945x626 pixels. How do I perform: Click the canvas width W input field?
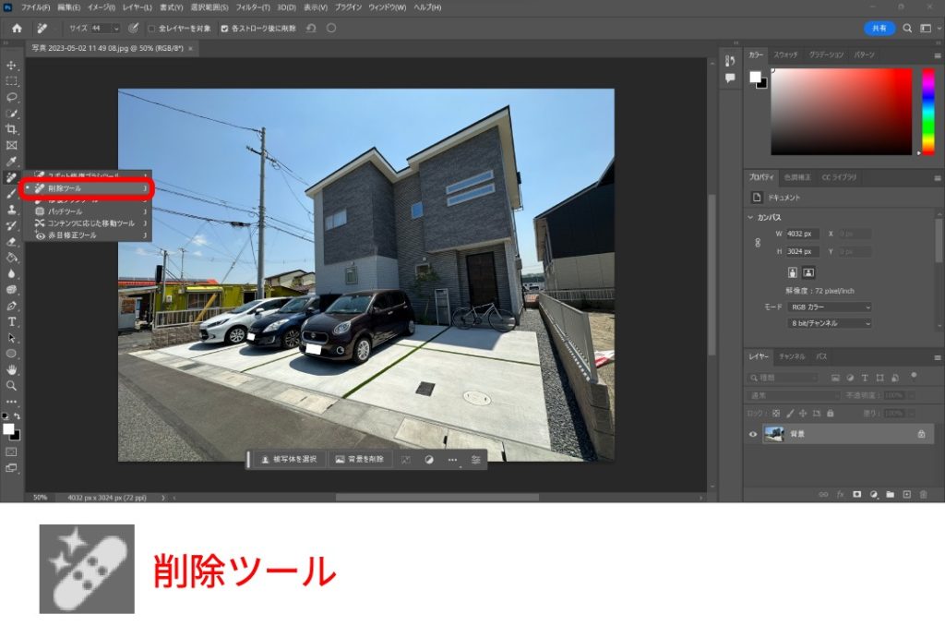801,235
